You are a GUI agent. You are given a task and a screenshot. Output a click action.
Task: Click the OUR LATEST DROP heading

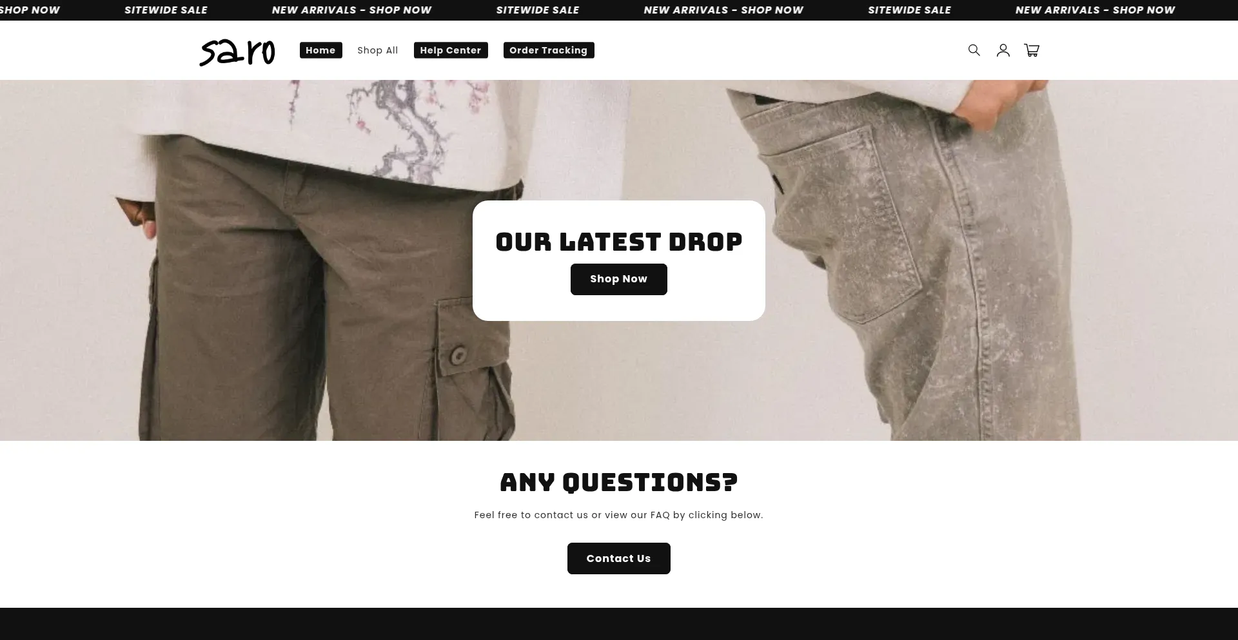(618, 242)
